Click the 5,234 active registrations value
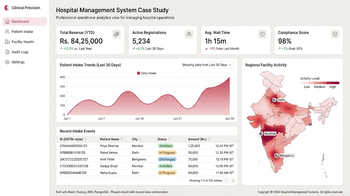The image size is (350, 196). click(x=141, y=41)
